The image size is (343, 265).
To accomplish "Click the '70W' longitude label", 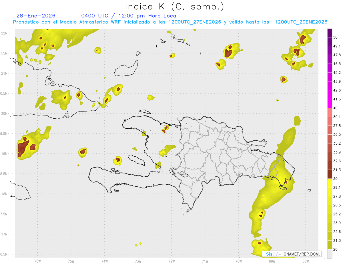I will 238,261.
